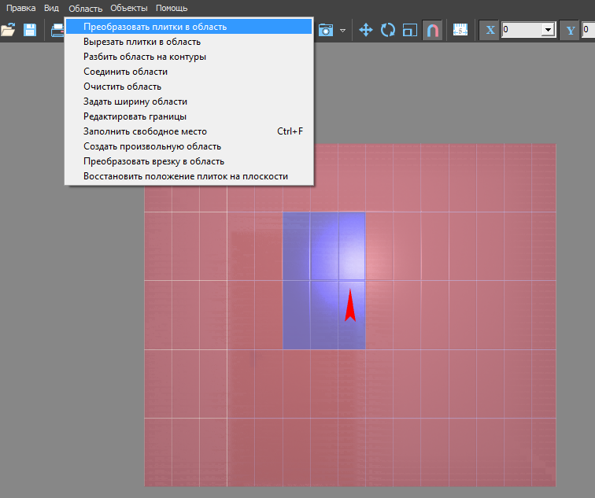Click the open folder icon

coord(9,30)
